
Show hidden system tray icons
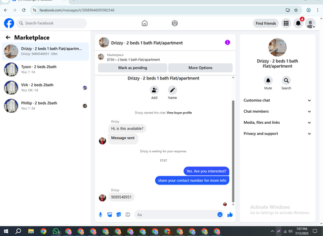272,231
